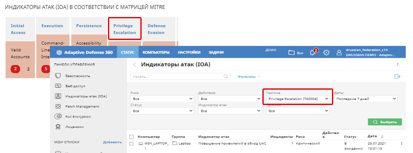
Task: Click the Все folder icon in header
Action: (x=291, y=52)
